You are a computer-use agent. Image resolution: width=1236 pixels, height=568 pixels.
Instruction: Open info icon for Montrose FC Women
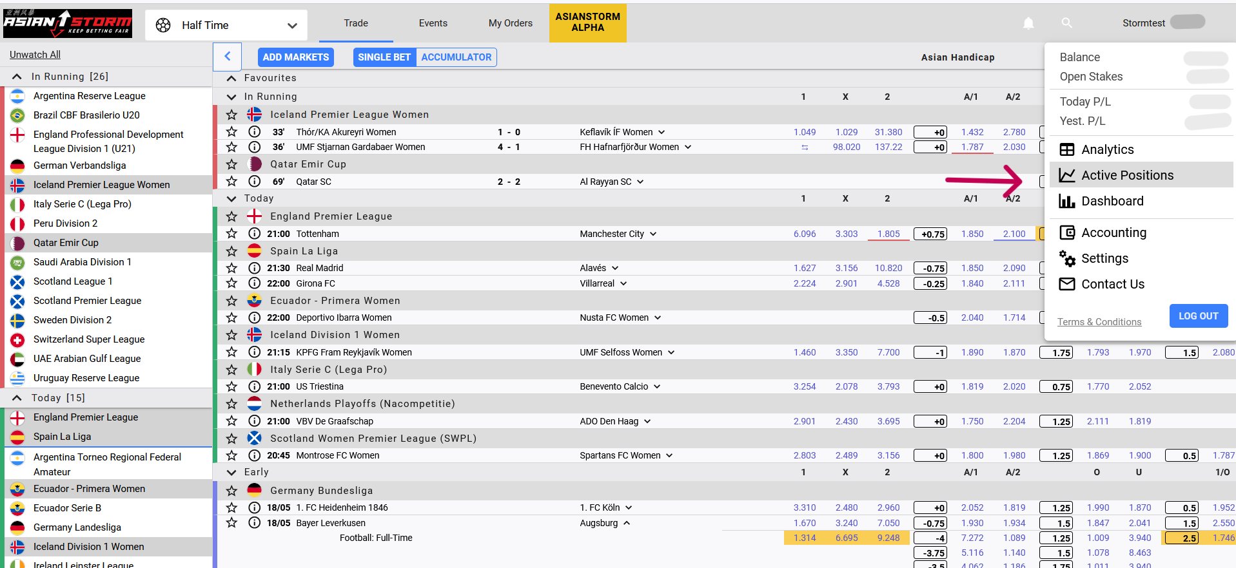tap(255, 455)
